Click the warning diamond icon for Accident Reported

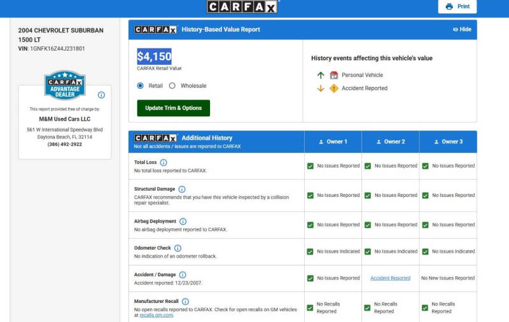pyautogui.click(x=333, y=88)
